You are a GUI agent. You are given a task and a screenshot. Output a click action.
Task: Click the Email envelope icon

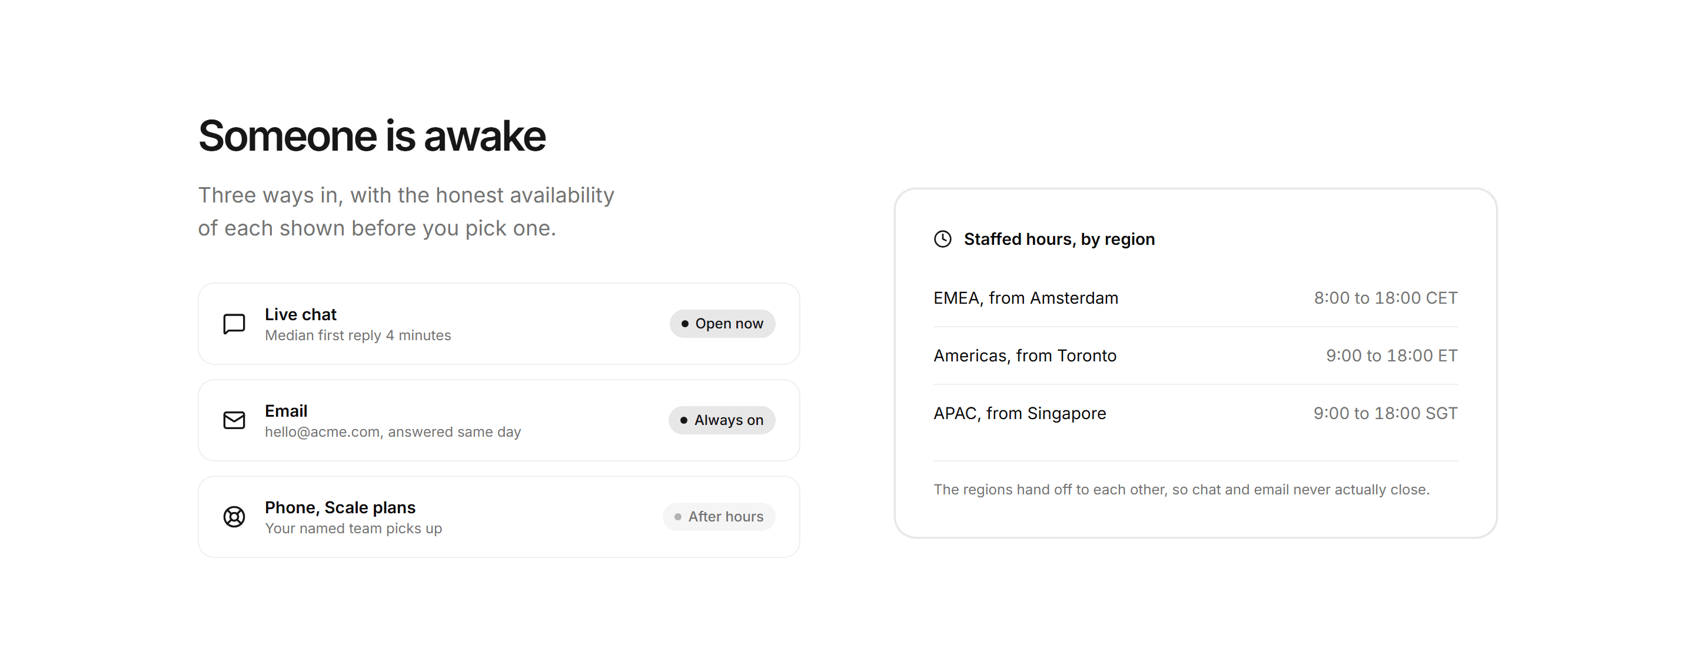pyautogui.click(x=234, y=420)
